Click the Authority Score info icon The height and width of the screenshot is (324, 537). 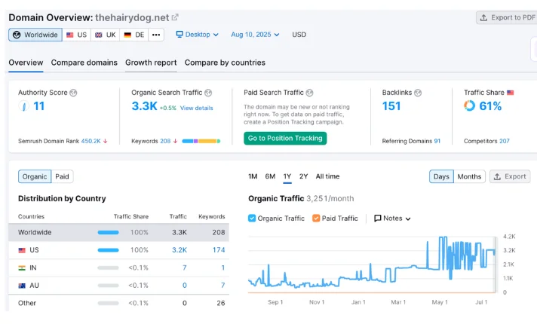73,93
